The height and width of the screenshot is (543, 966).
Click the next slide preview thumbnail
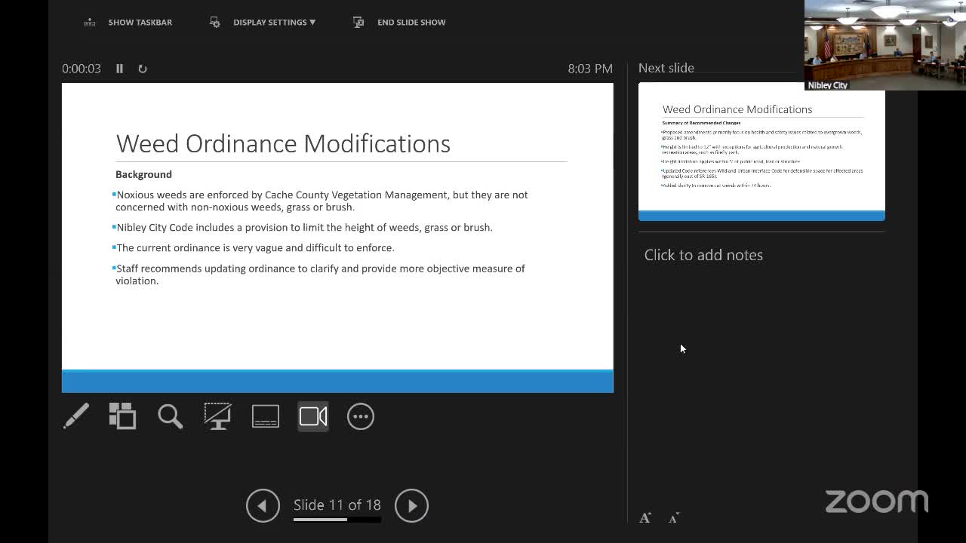point(761,151)
